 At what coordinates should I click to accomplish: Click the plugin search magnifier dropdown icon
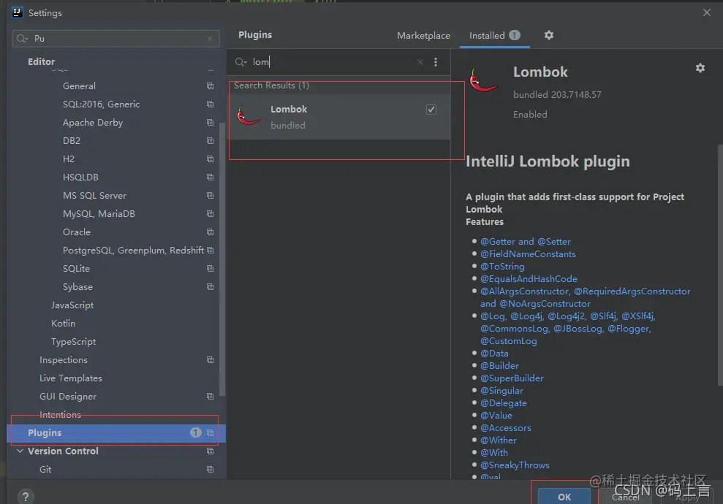(x=241, y=62)
